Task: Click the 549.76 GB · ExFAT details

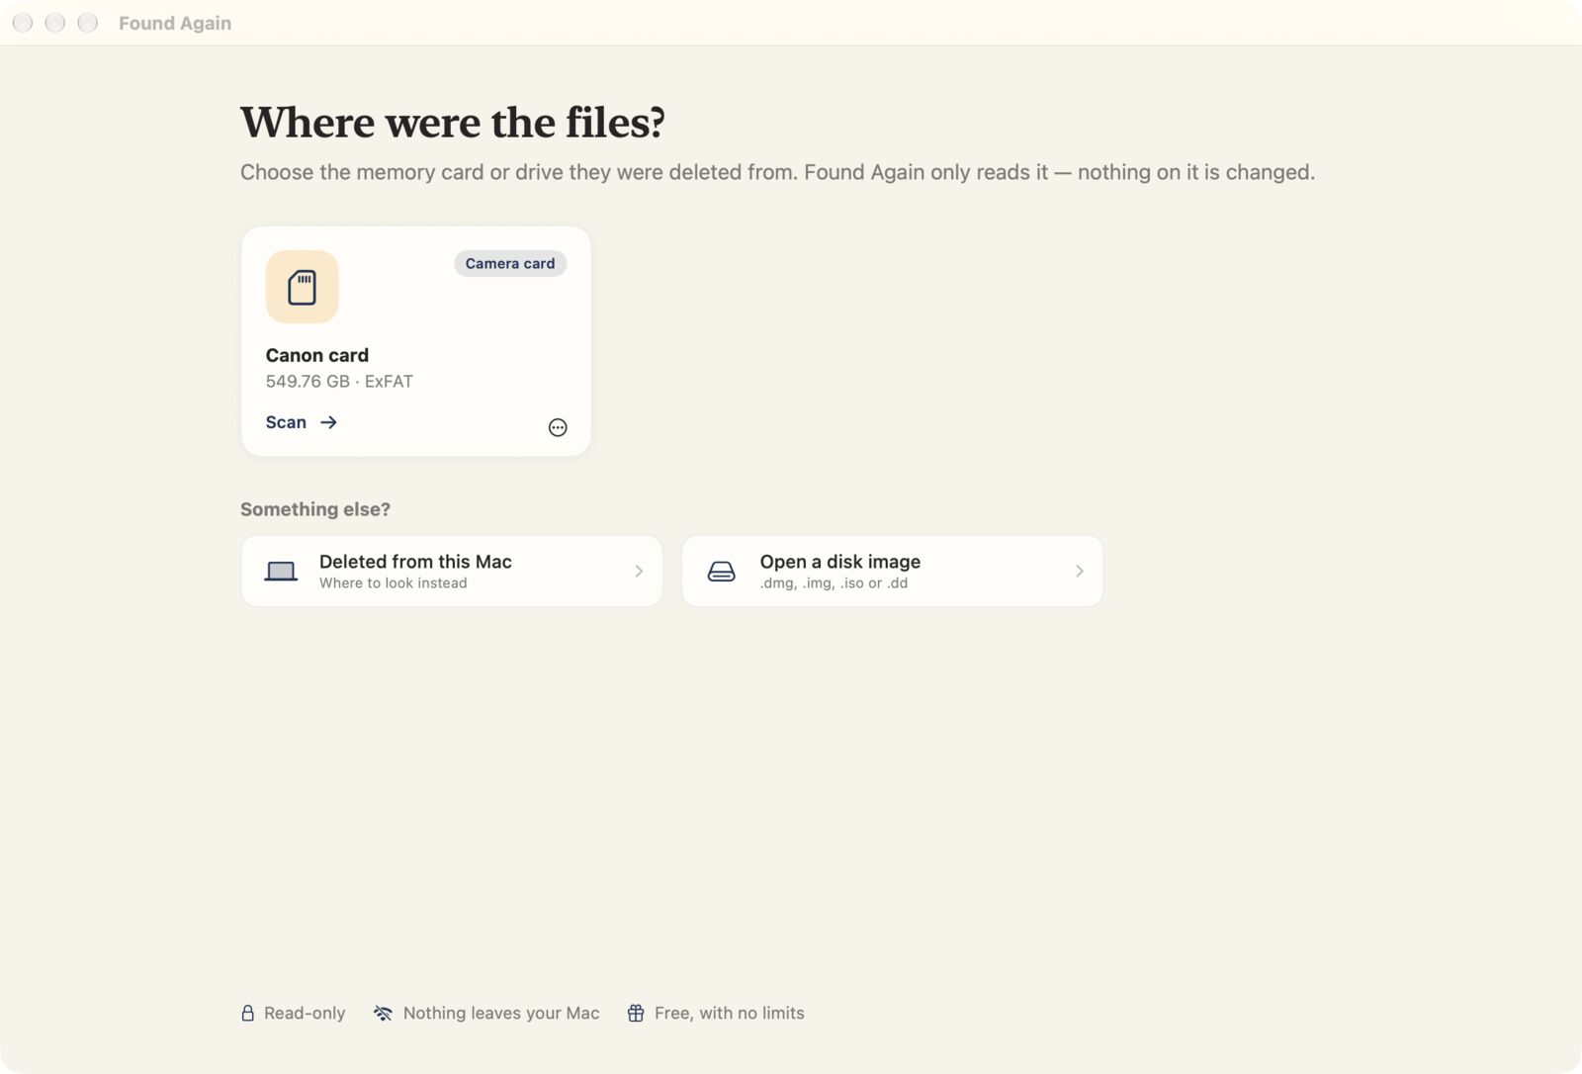Action: tap(339, 382)
